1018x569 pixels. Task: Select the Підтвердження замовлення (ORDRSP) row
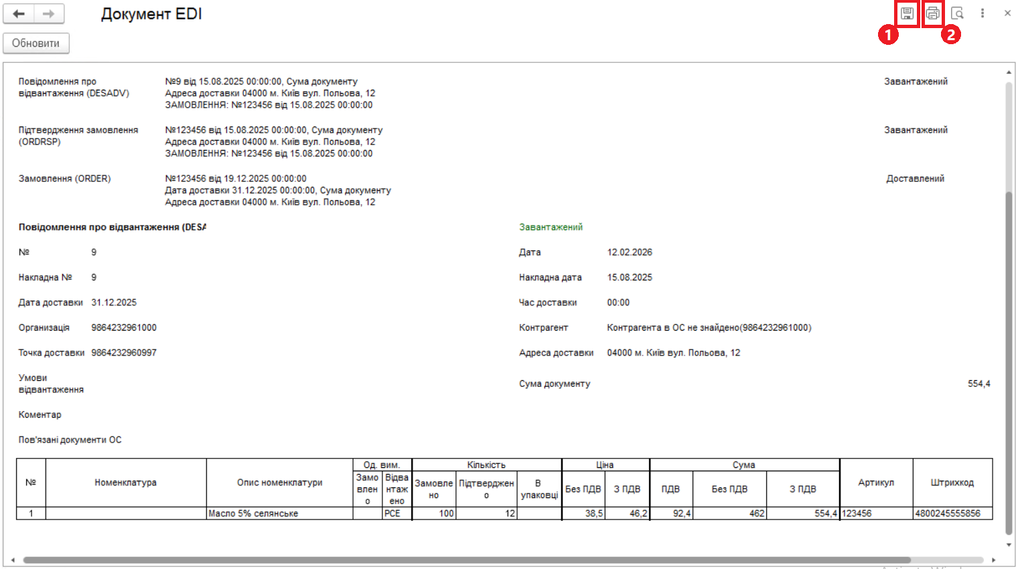click(78, 136)
